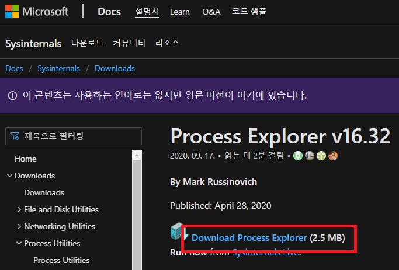Image resolution: width=399 pixels, height=270 pixels.
Task: Go to the Q&A section
Action: coord(211,12)
